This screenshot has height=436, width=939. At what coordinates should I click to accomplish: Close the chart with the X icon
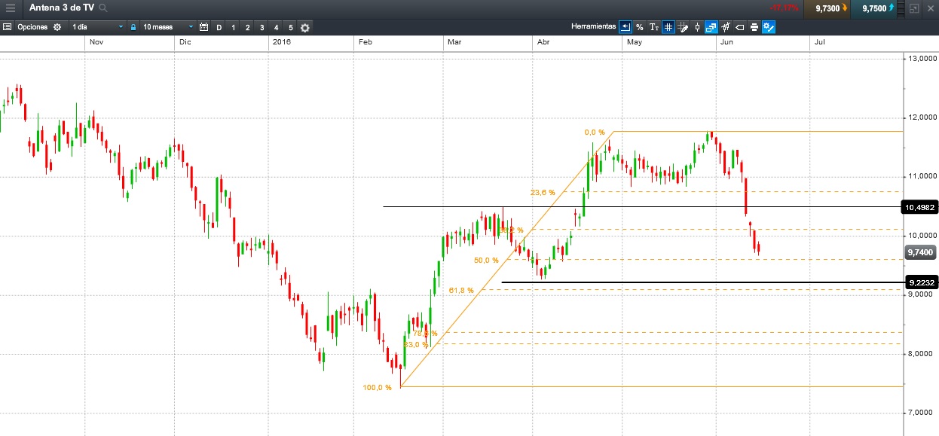click(930, 8)
